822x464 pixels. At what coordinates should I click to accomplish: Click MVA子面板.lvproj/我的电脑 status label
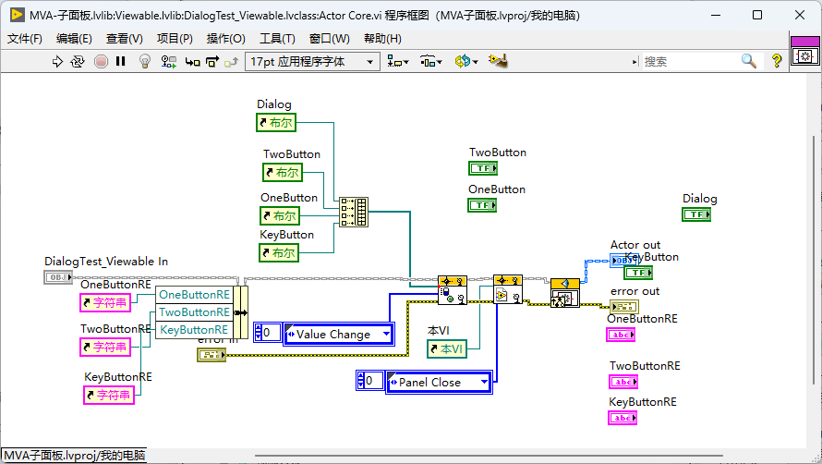pyautogui.click(x=75, y=455)
